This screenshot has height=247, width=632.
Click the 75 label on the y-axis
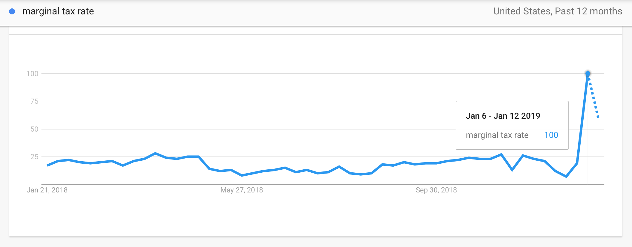click(35, 101)
